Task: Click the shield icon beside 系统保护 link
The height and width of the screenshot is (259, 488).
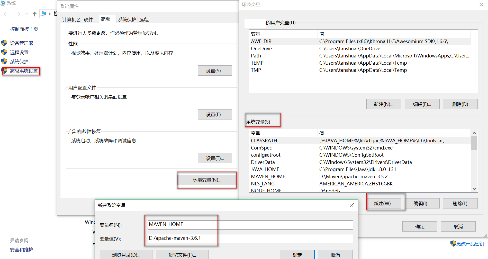Action: pyautogui.click(x=4, y=62)
